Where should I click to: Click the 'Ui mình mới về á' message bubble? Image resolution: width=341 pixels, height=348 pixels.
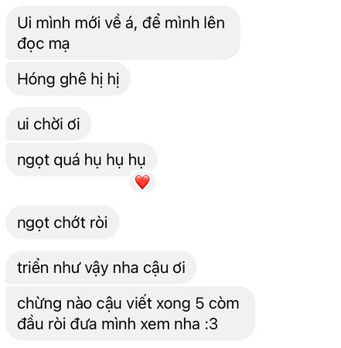coord(123,33)
